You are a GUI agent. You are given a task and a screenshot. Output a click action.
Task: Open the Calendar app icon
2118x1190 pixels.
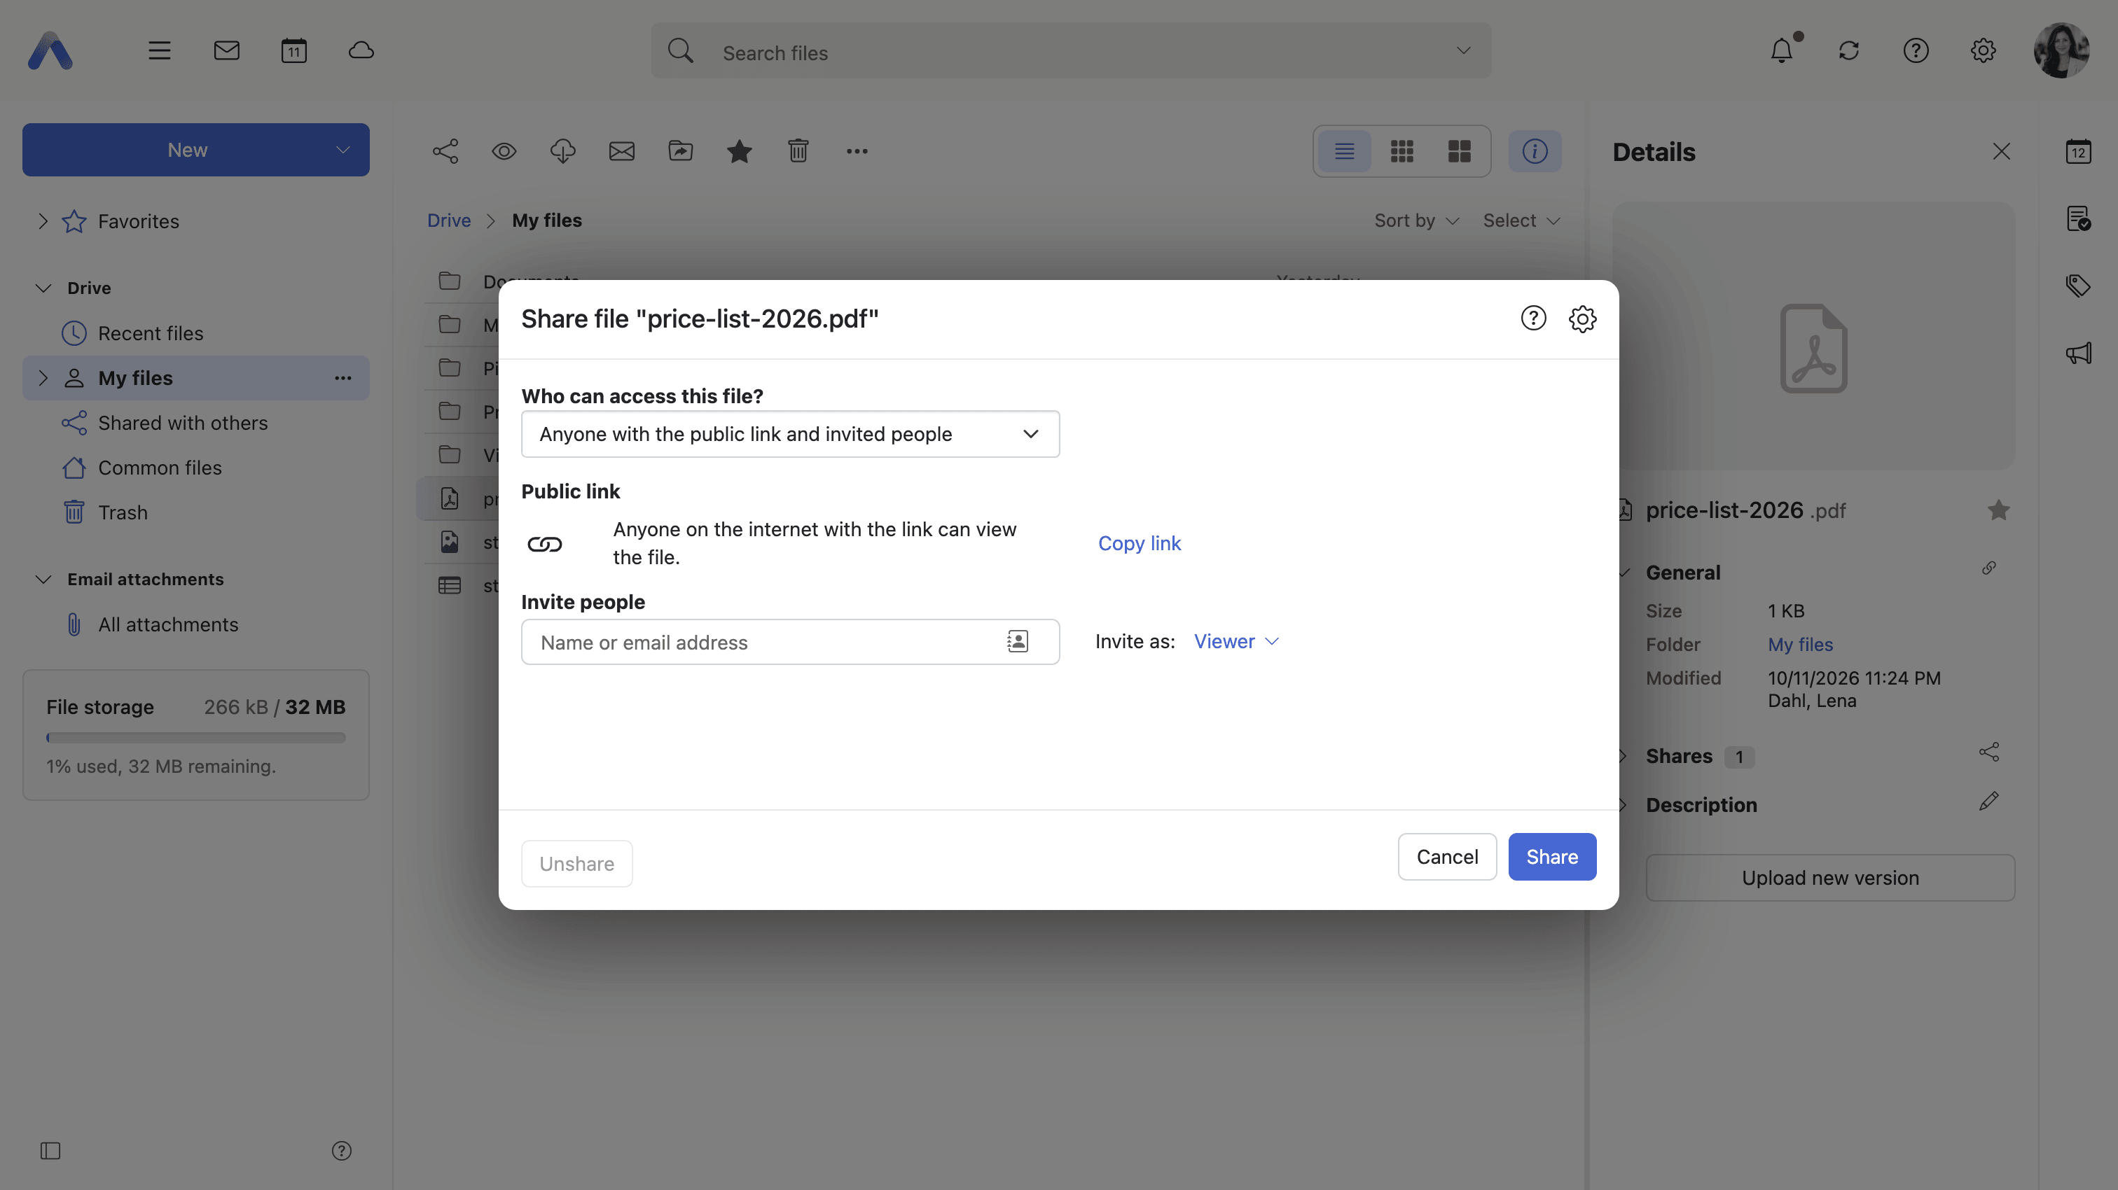click(293, 51)
